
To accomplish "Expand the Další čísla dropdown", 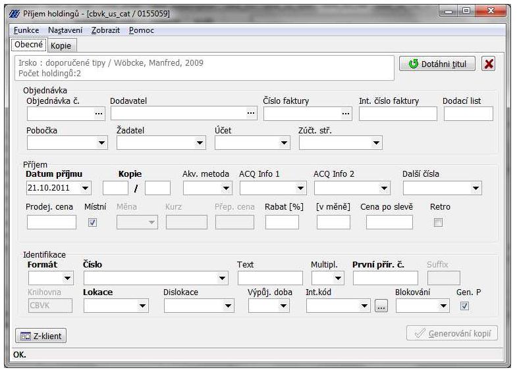I will click(x=476, y=189).
